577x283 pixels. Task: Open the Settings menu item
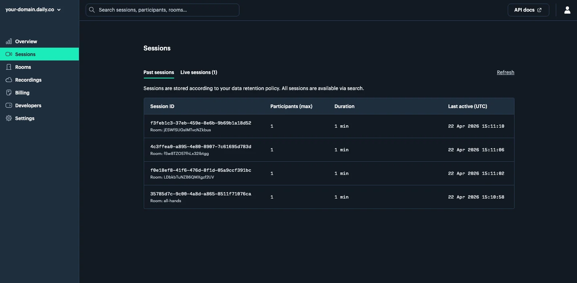pos(39,118)
